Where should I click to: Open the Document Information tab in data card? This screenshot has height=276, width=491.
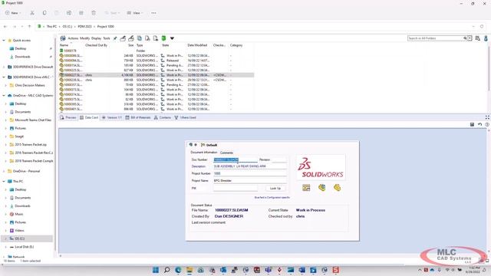(204, 153)
